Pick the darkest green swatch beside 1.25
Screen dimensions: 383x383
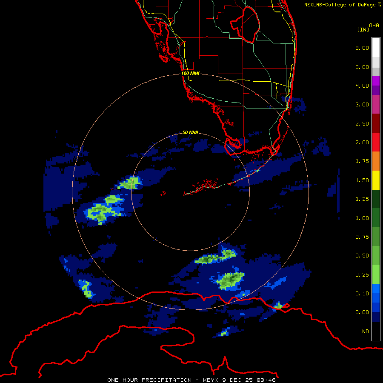point(376,199)
